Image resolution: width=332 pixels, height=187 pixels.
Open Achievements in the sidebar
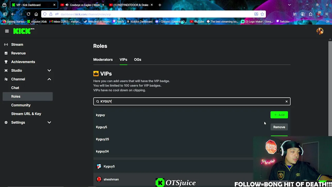23,62
